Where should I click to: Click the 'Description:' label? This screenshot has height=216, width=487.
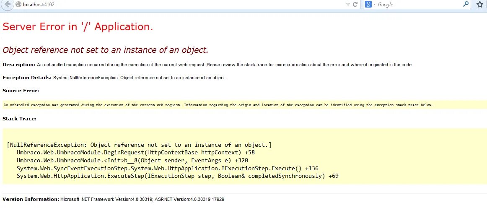click(19, 65)
